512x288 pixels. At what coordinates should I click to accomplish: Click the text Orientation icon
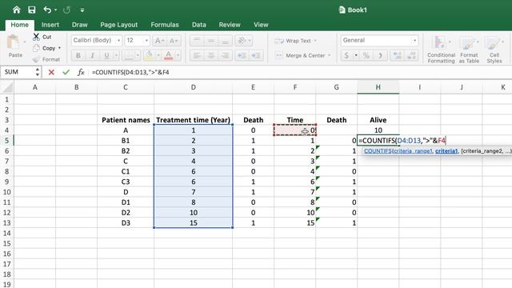tap(242, 41)
